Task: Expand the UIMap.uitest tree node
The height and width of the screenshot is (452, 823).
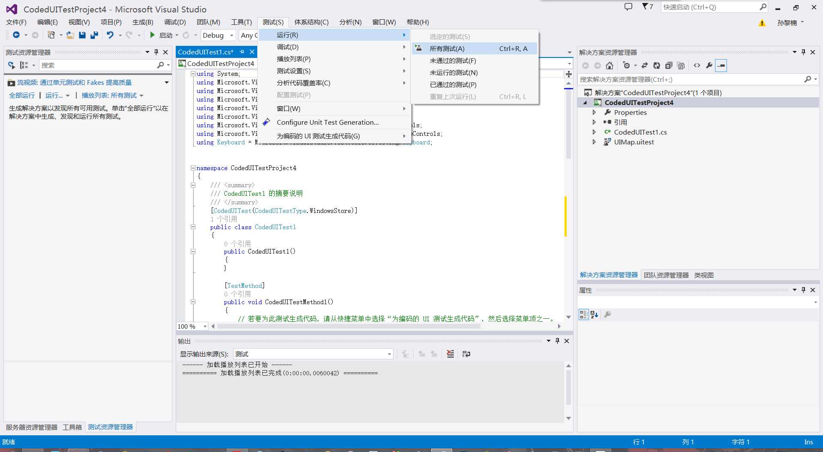Action: click(x=594, y=142)
